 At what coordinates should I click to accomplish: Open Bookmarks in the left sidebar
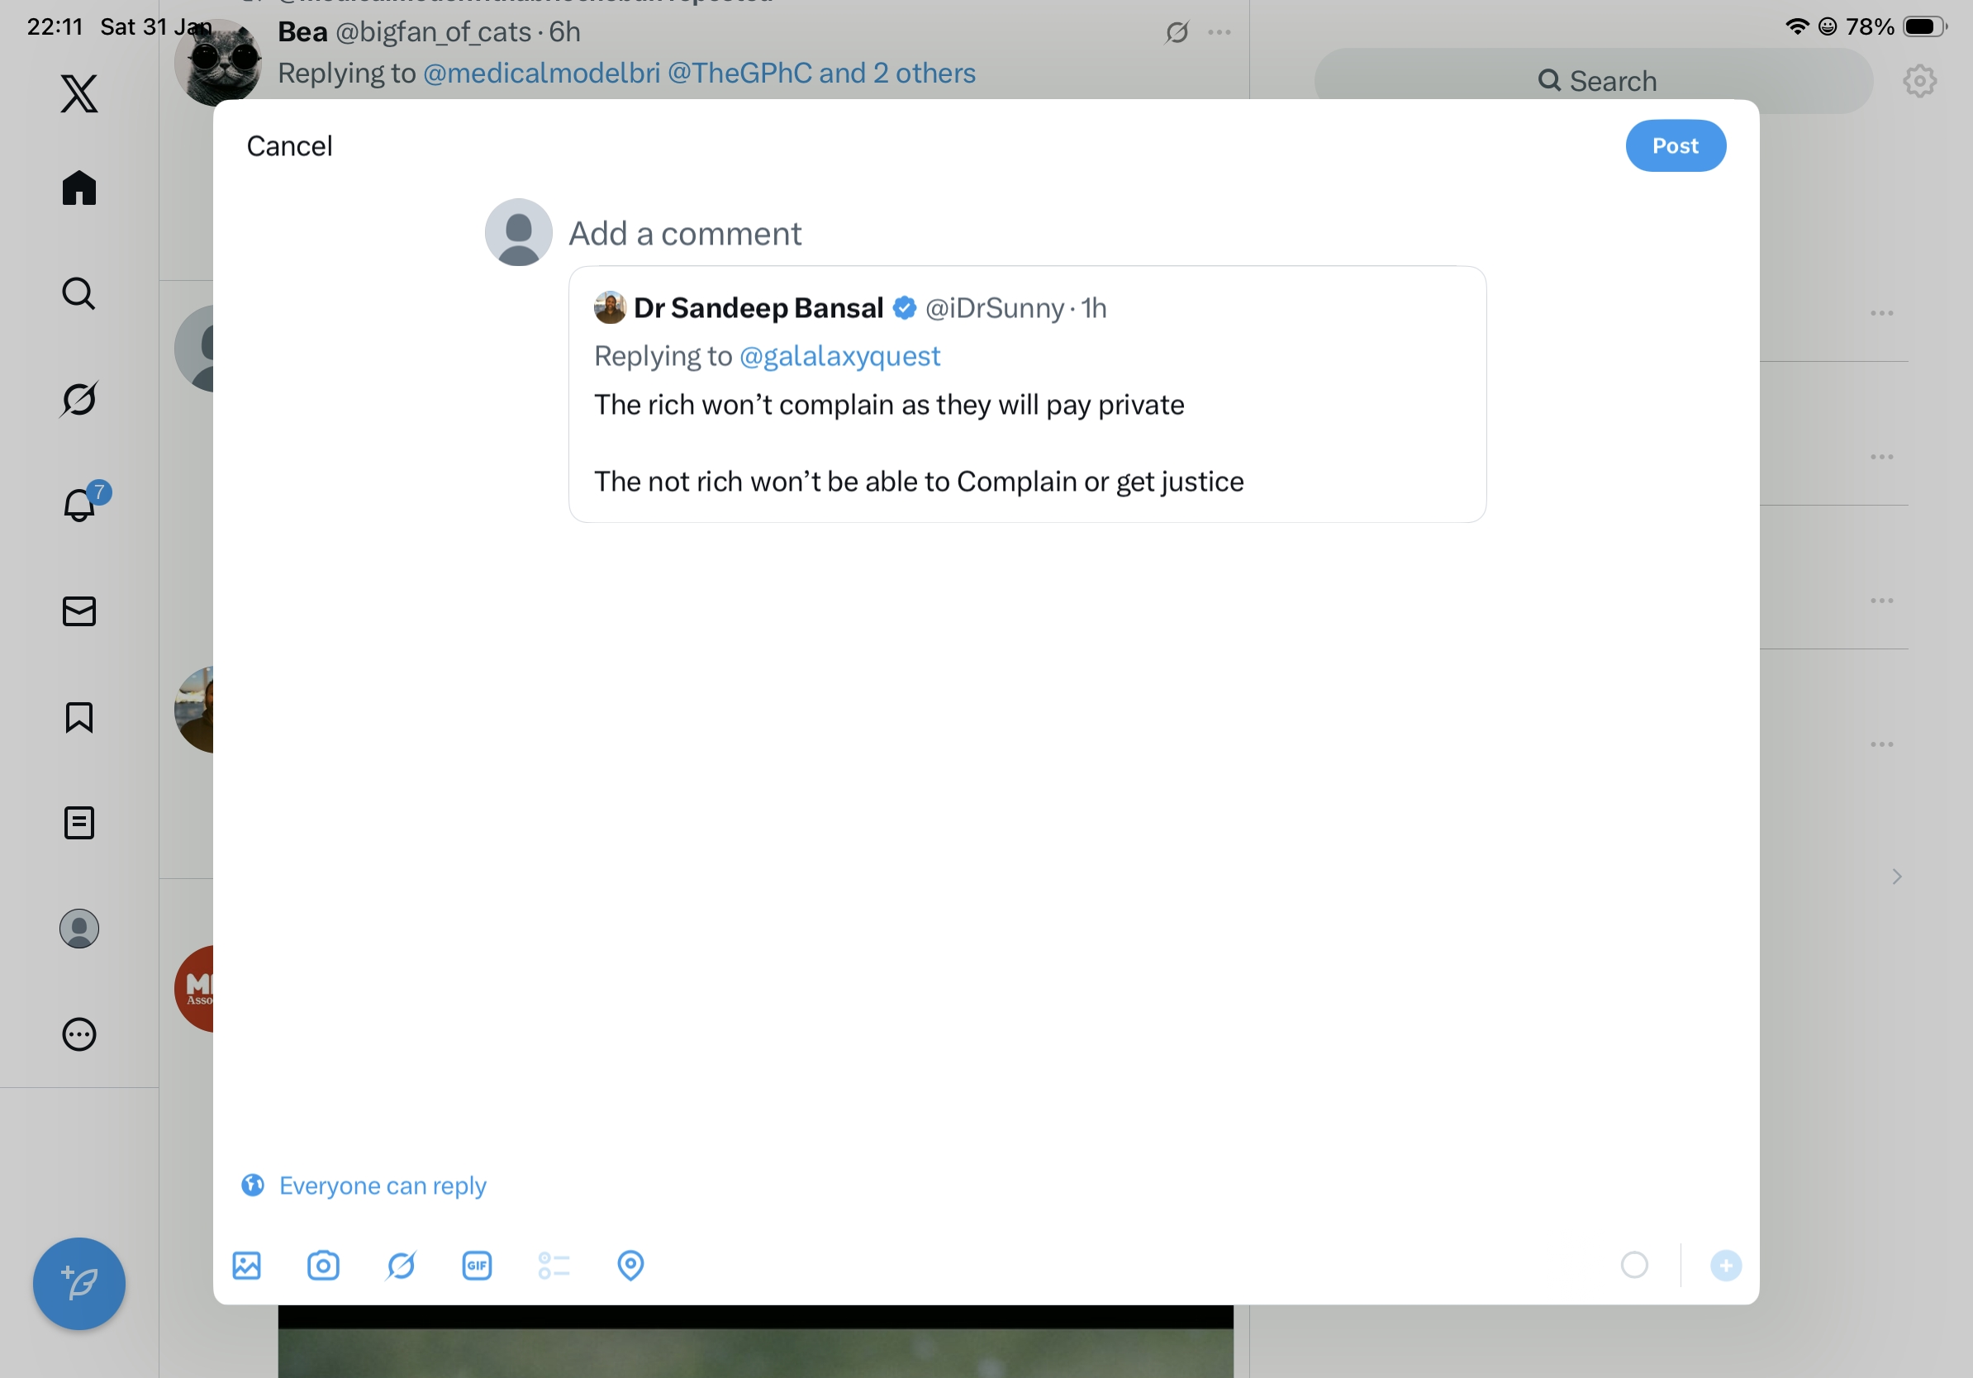(x=79, y=717)
